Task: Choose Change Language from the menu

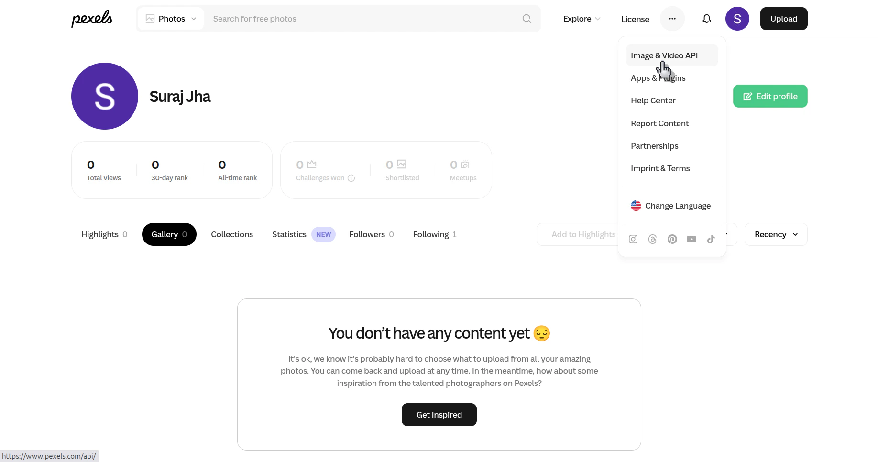Action: (x=678, y=205)
